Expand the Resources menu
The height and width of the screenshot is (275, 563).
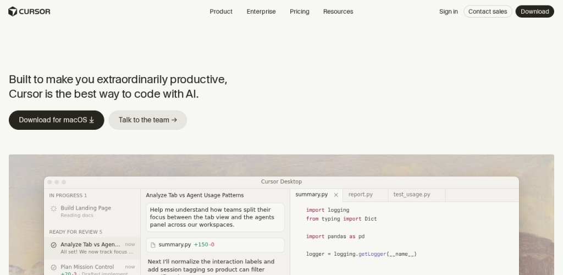pos(338,12)
